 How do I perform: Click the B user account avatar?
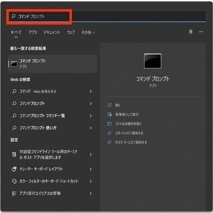(x=191, y=32)
